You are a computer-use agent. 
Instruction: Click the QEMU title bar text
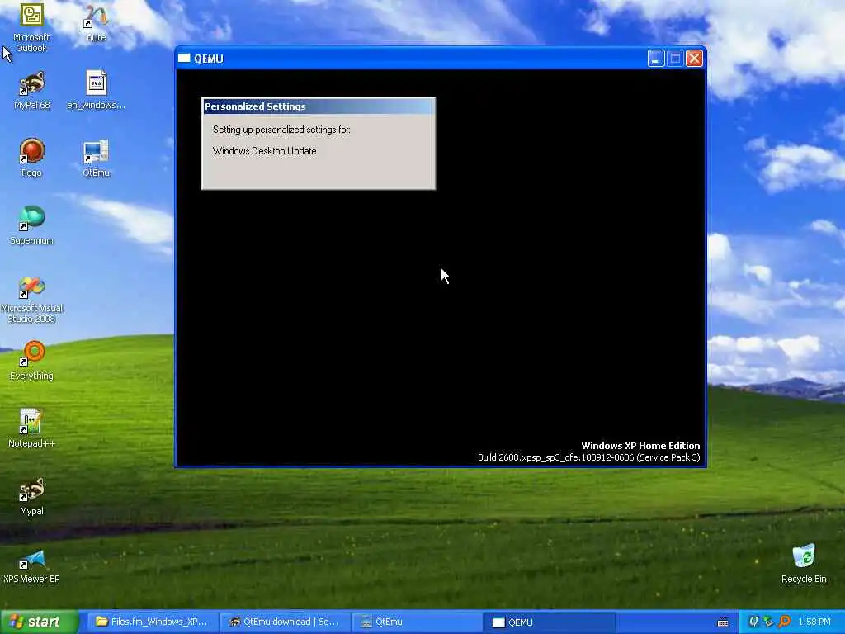[209, 59]
